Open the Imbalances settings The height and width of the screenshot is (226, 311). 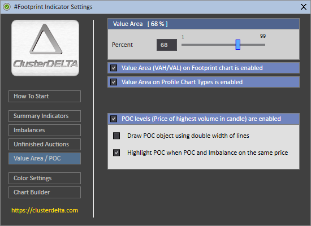point(45,131)
